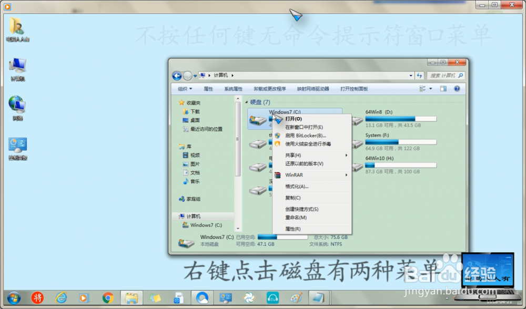Click the Explorer help question mark icon
Viewport: 526px width, 309px height.
pyautogui.click(x=457, y=89)
